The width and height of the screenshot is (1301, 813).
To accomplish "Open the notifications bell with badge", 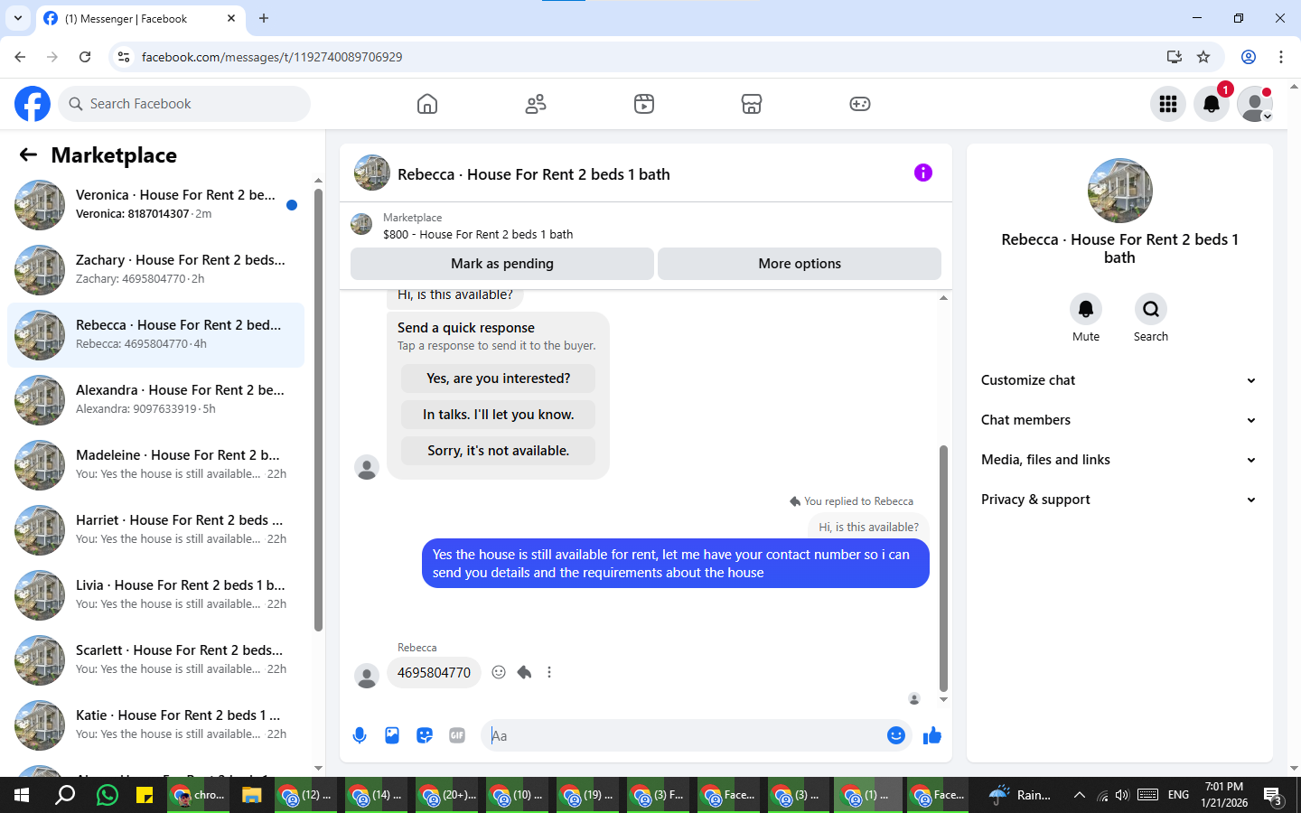I will (x=1212, y=104).
